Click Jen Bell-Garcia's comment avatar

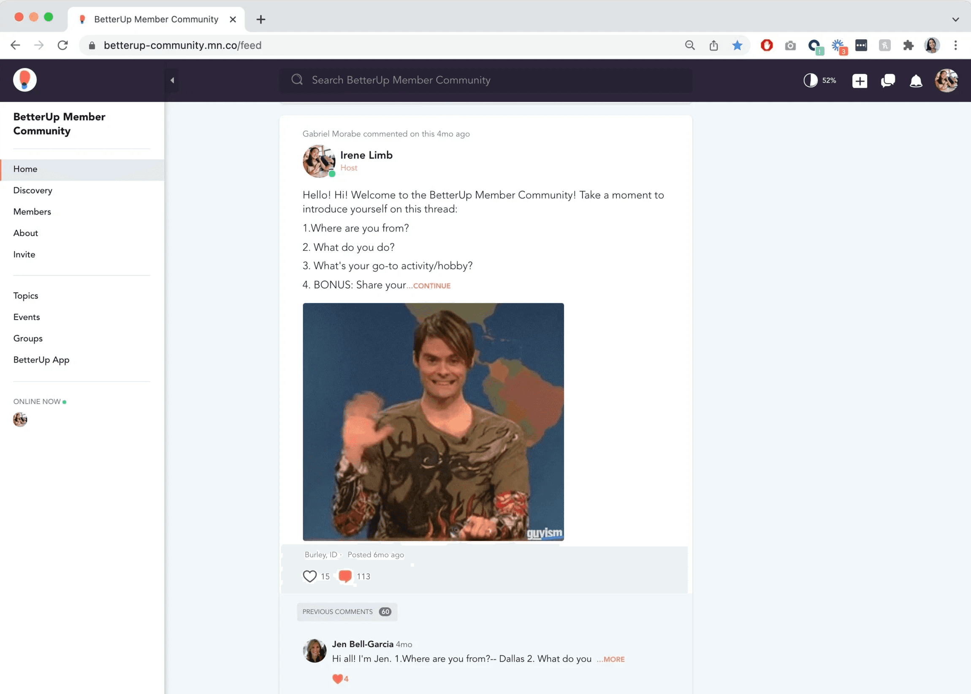(315, 651)
